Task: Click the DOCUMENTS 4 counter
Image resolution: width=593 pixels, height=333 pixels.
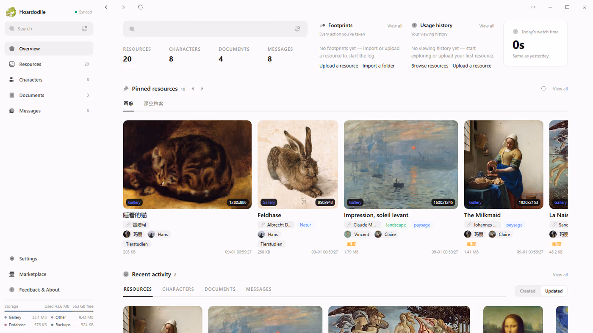Action: point(234,55)
